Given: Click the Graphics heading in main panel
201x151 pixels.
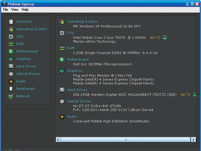Looking at the screenshot, I should point(74,71).
